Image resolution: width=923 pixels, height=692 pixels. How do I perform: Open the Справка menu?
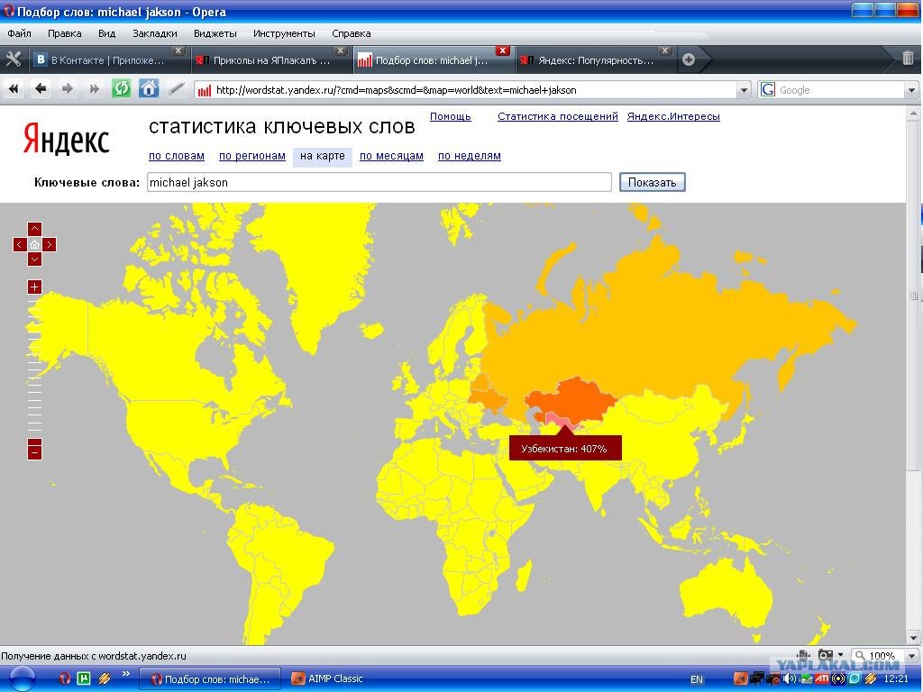point(352,33)
